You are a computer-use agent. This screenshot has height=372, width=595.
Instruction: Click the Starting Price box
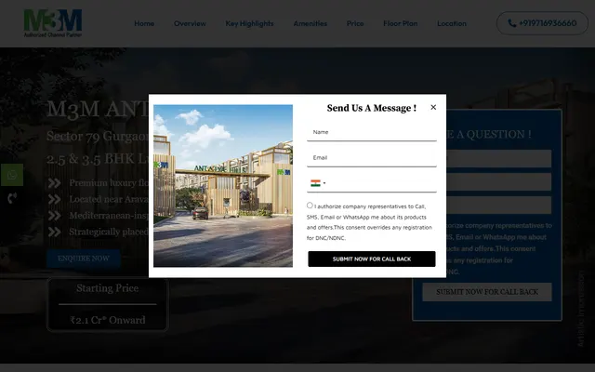point(108,304)
